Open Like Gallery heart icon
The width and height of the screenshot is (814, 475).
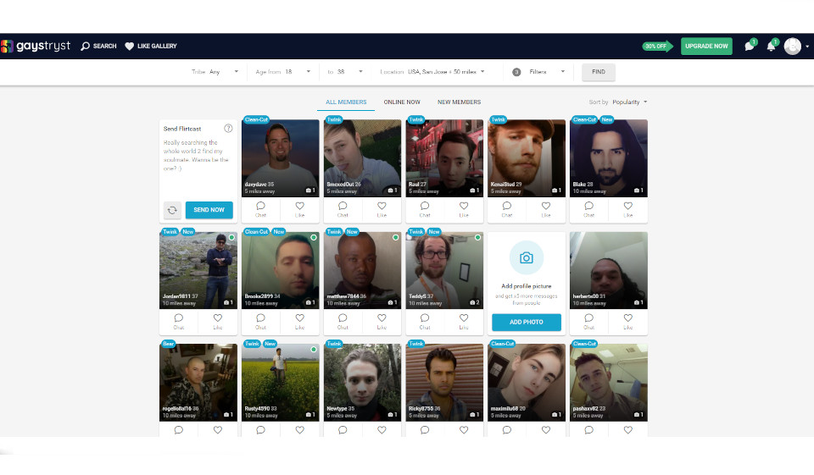[130, 46]
